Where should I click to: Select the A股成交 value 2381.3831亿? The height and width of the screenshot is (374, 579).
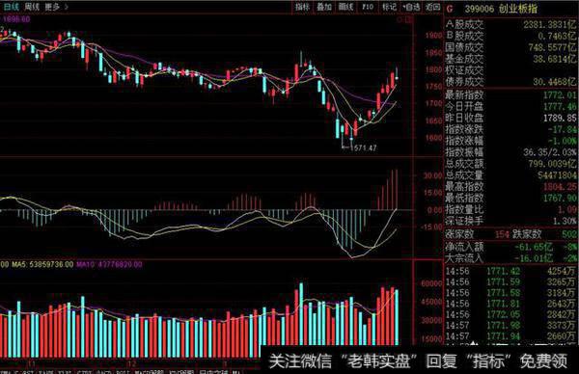549,25
